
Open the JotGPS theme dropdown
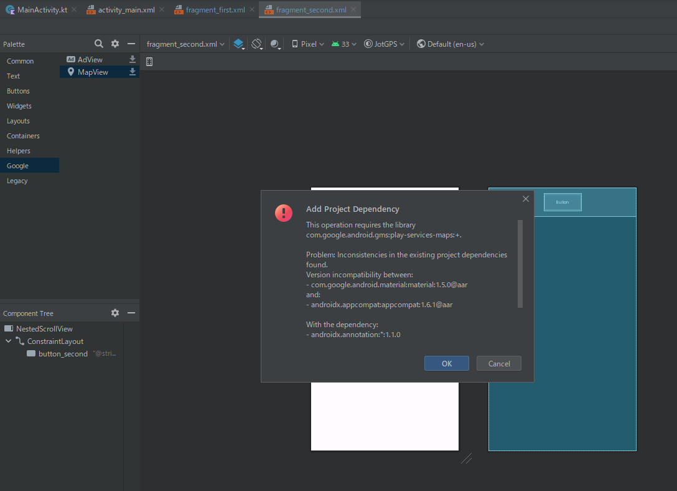pyautogui.click(x=383, y=44)
